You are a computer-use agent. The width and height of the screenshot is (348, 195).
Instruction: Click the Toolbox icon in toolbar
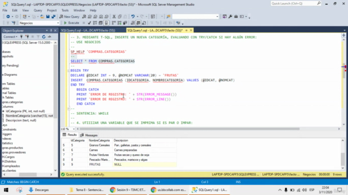[x=236, y=17]
